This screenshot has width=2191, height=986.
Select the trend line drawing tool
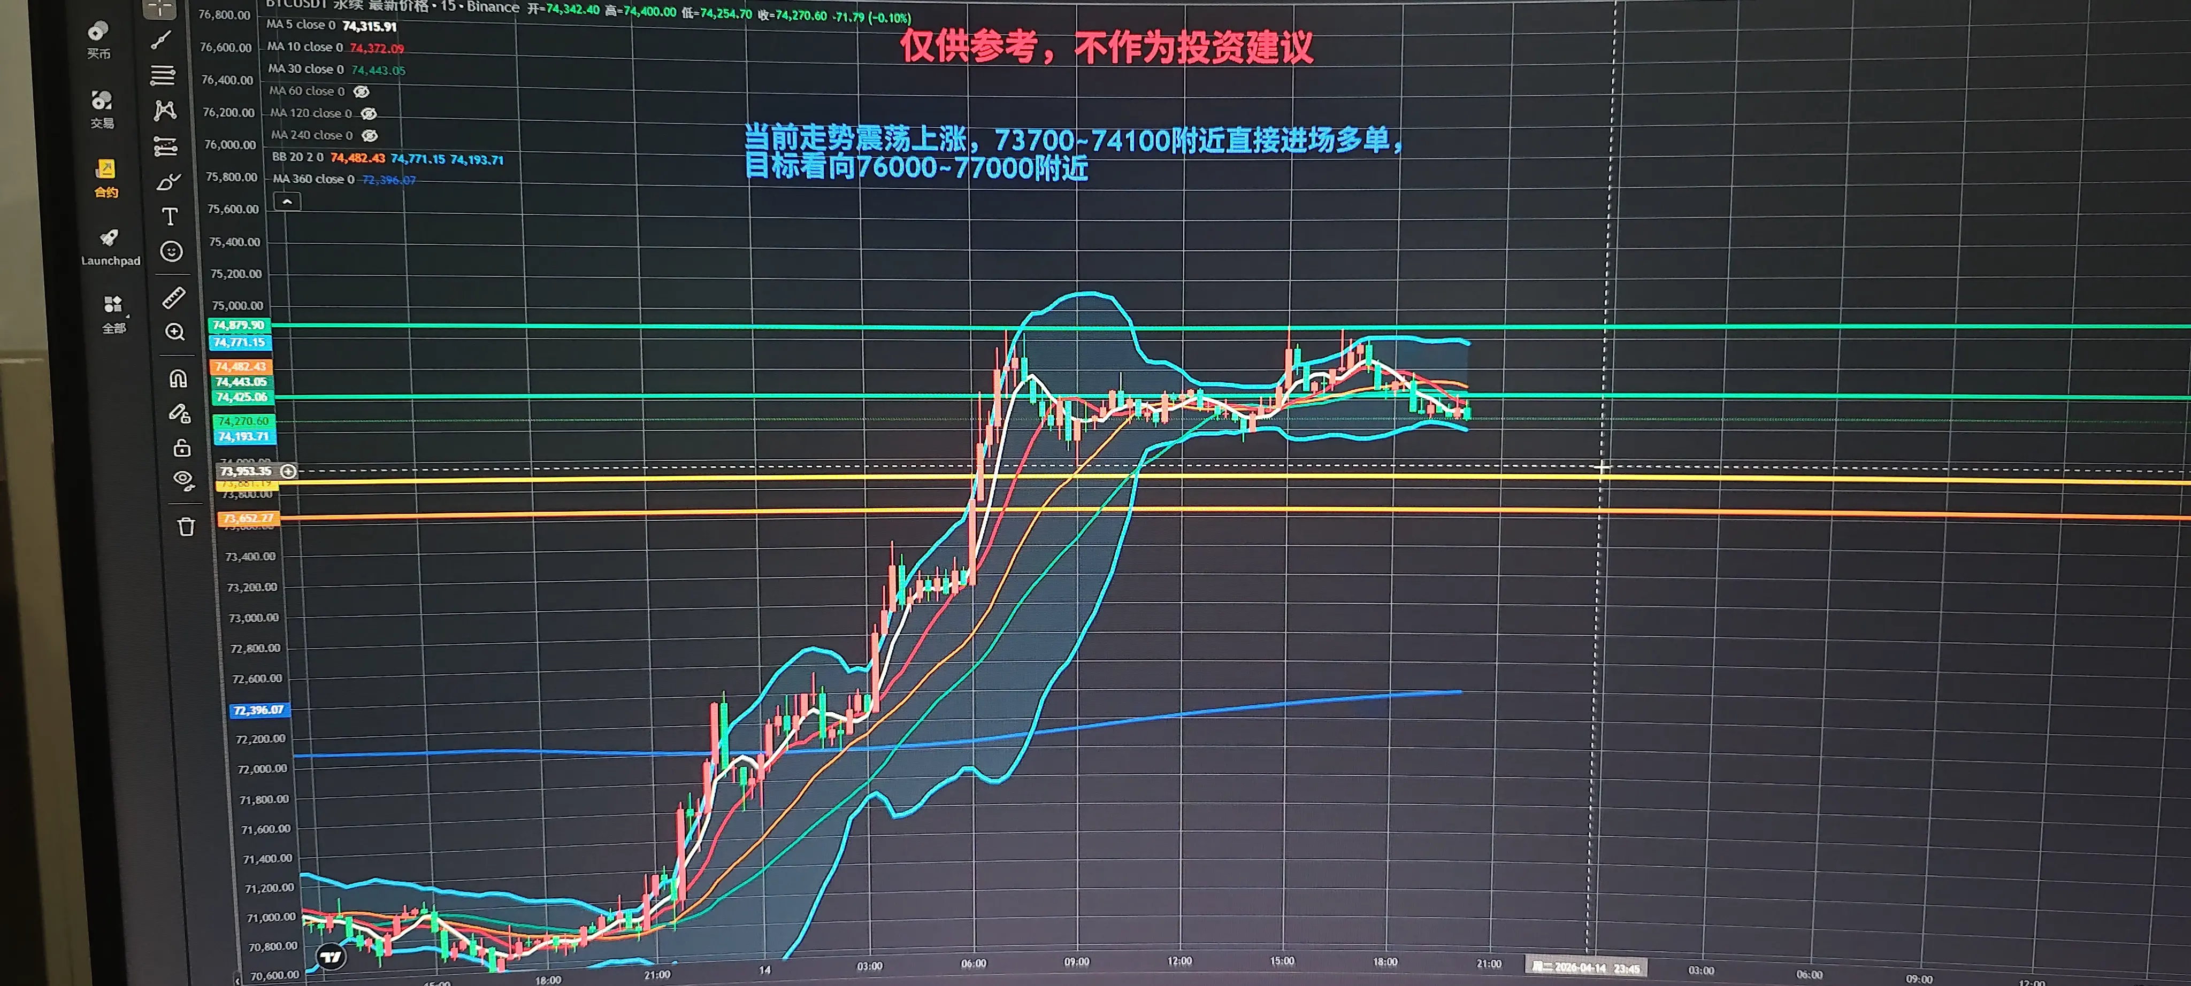coord(161,40)
